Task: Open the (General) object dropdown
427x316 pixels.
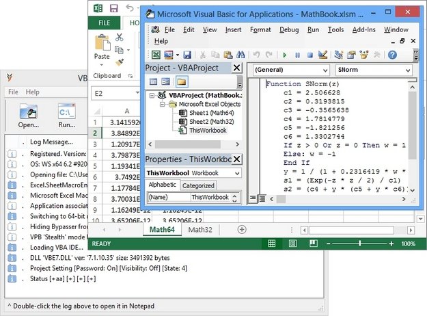Action: (325, 70)
